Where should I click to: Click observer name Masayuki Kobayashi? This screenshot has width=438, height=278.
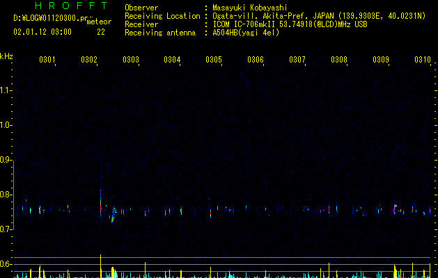(250, 8)
